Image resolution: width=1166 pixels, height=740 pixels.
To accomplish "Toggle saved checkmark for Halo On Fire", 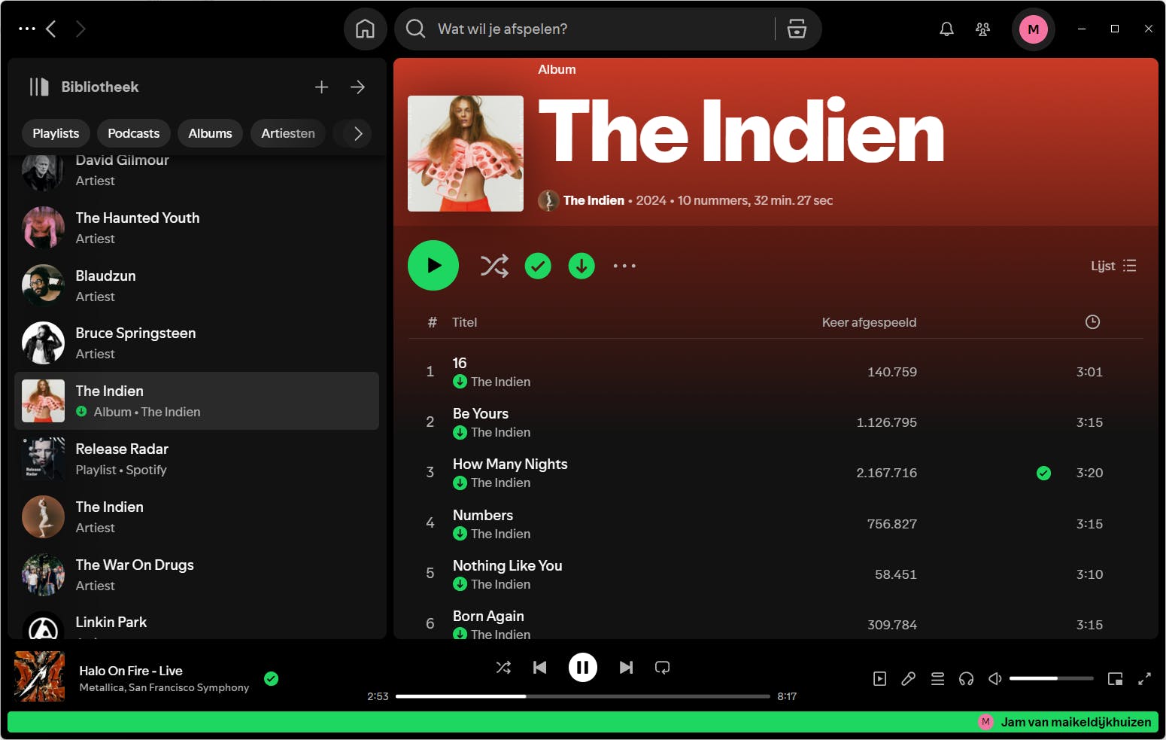I will (x=272, y=678).
